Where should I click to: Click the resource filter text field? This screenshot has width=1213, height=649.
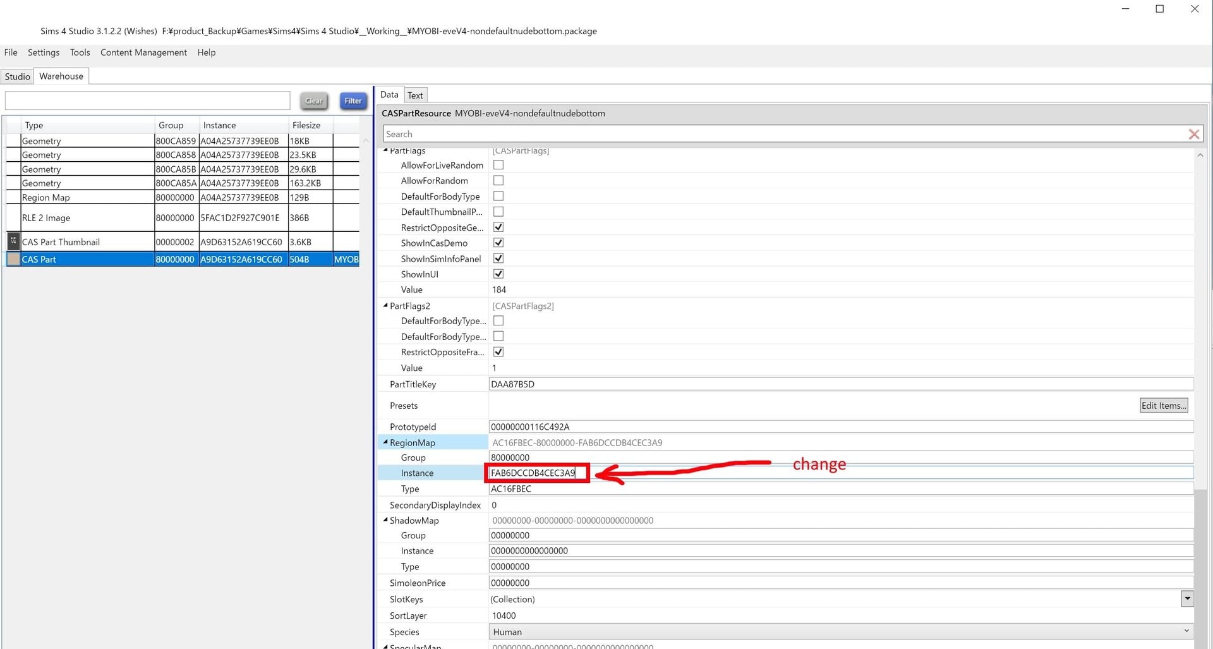pos(148,100)
